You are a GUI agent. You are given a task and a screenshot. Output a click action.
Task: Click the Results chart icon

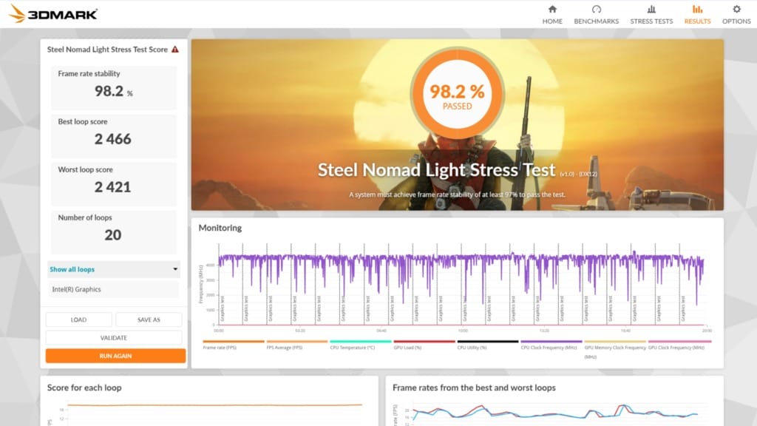pos(697,9)
